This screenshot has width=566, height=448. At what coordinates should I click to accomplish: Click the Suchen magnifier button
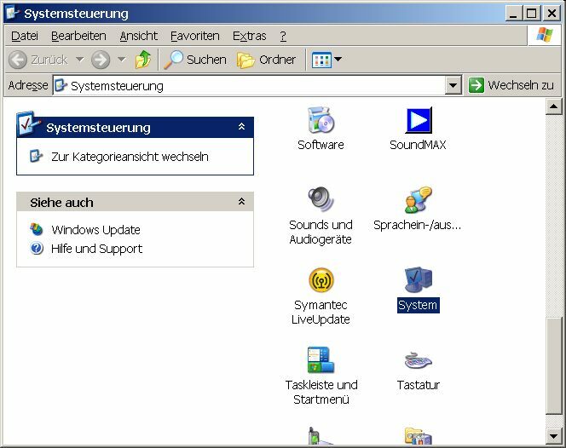[x=195, y=60]
